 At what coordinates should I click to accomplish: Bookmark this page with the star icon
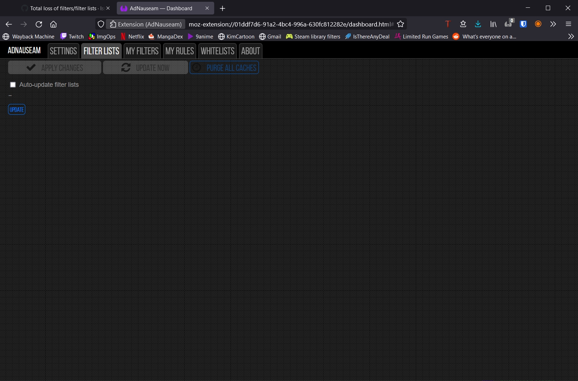(401, 24)
